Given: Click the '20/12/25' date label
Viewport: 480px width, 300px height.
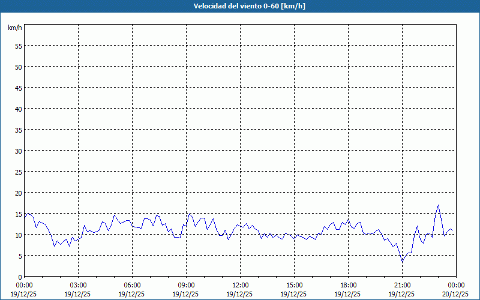Looking at the screenshot, I should [456, 294].
